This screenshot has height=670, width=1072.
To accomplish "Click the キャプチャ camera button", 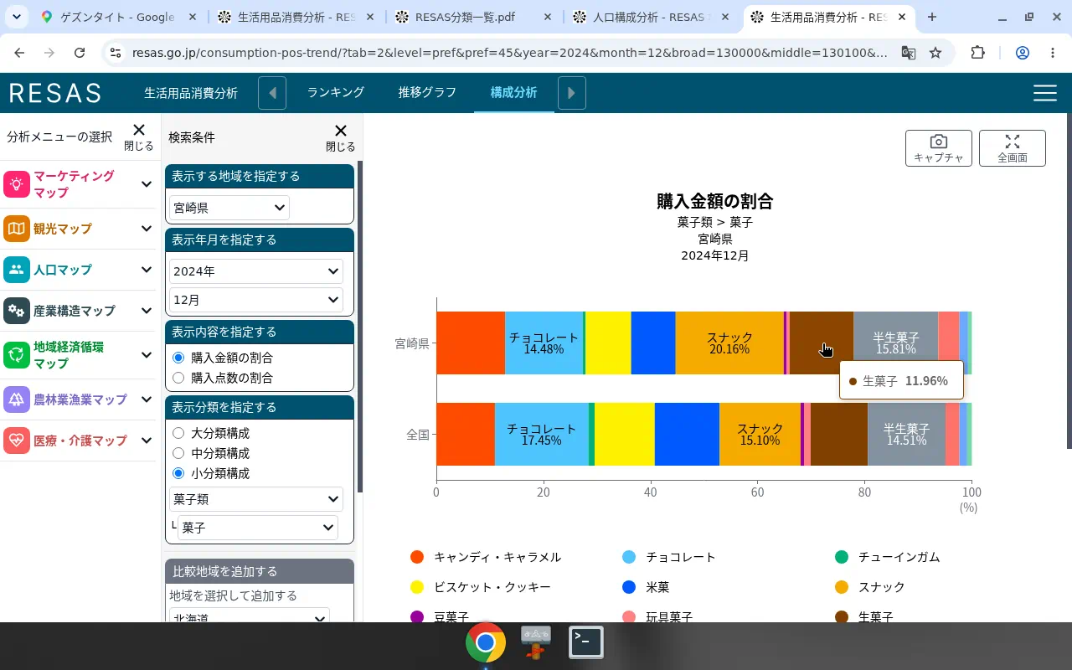I will 939,148.
